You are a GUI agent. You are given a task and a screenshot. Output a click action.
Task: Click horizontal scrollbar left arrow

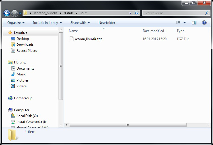66,125
